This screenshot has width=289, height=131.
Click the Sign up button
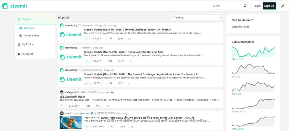(269, 6)
